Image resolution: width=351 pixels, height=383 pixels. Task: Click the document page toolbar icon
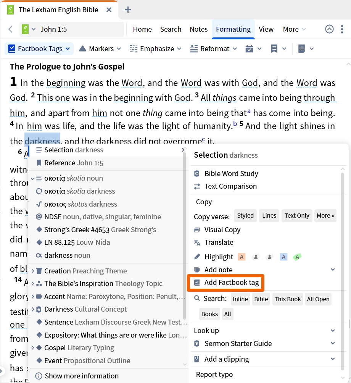pyautogui.click(x=301, y=48)
